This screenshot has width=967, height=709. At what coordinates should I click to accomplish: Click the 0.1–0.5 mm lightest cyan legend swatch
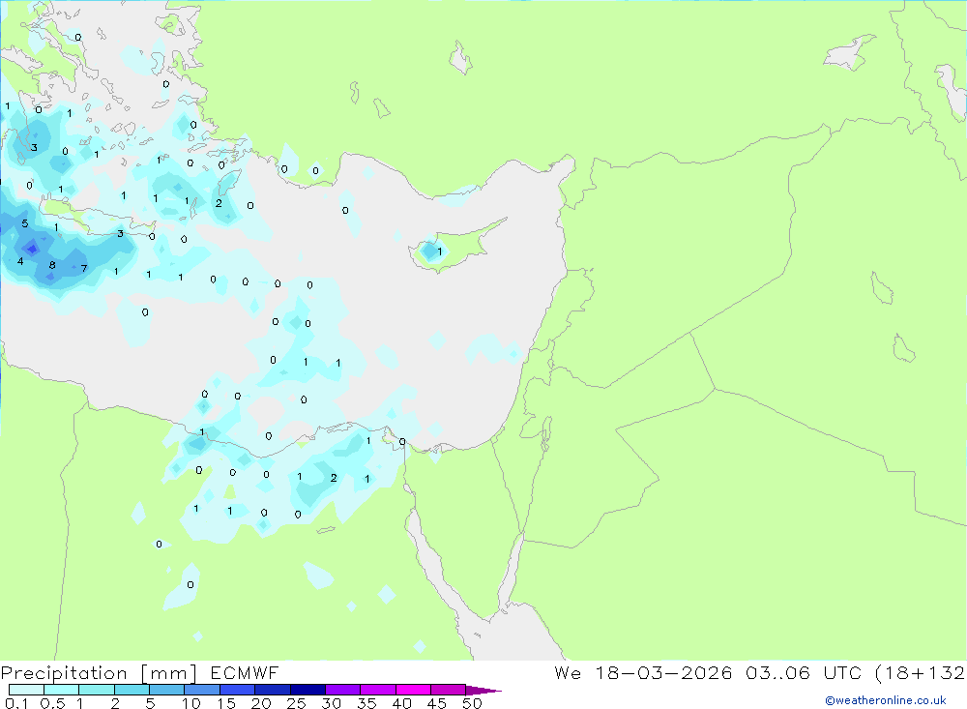click(x=26, y=690)
